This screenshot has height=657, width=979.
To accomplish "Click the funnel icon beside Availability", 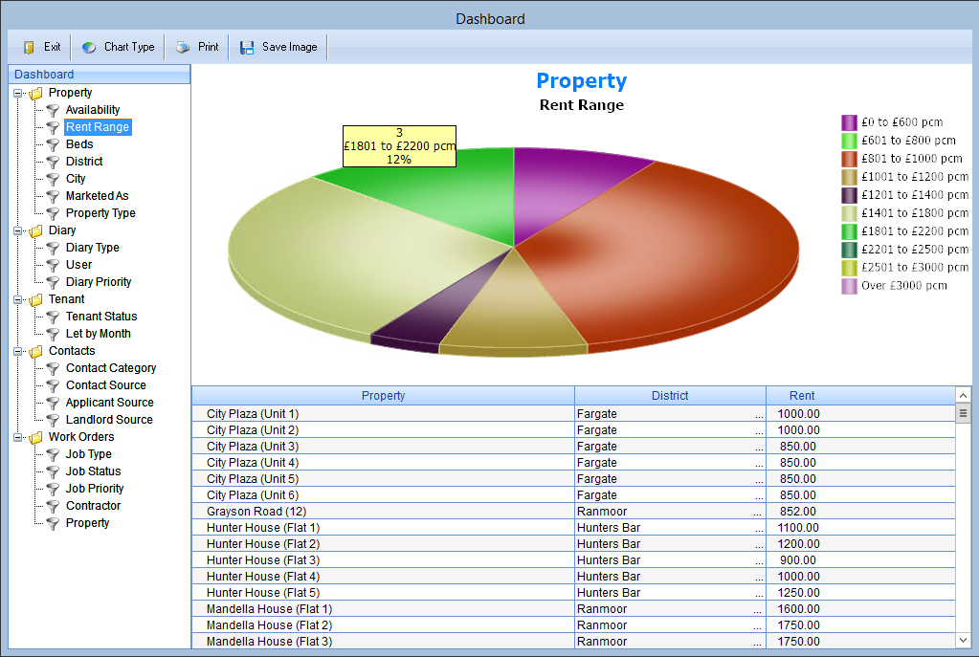I will tap(53, 110).
